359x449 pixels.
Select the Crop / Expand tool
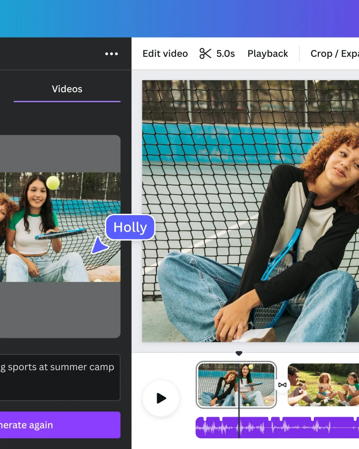[334, 54]
